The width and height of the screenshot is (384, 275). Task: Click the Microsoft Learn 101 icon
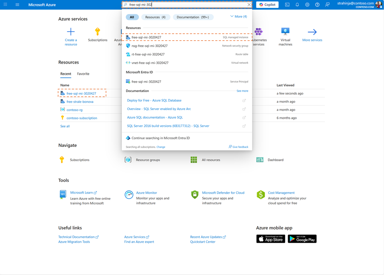(63, 194)
